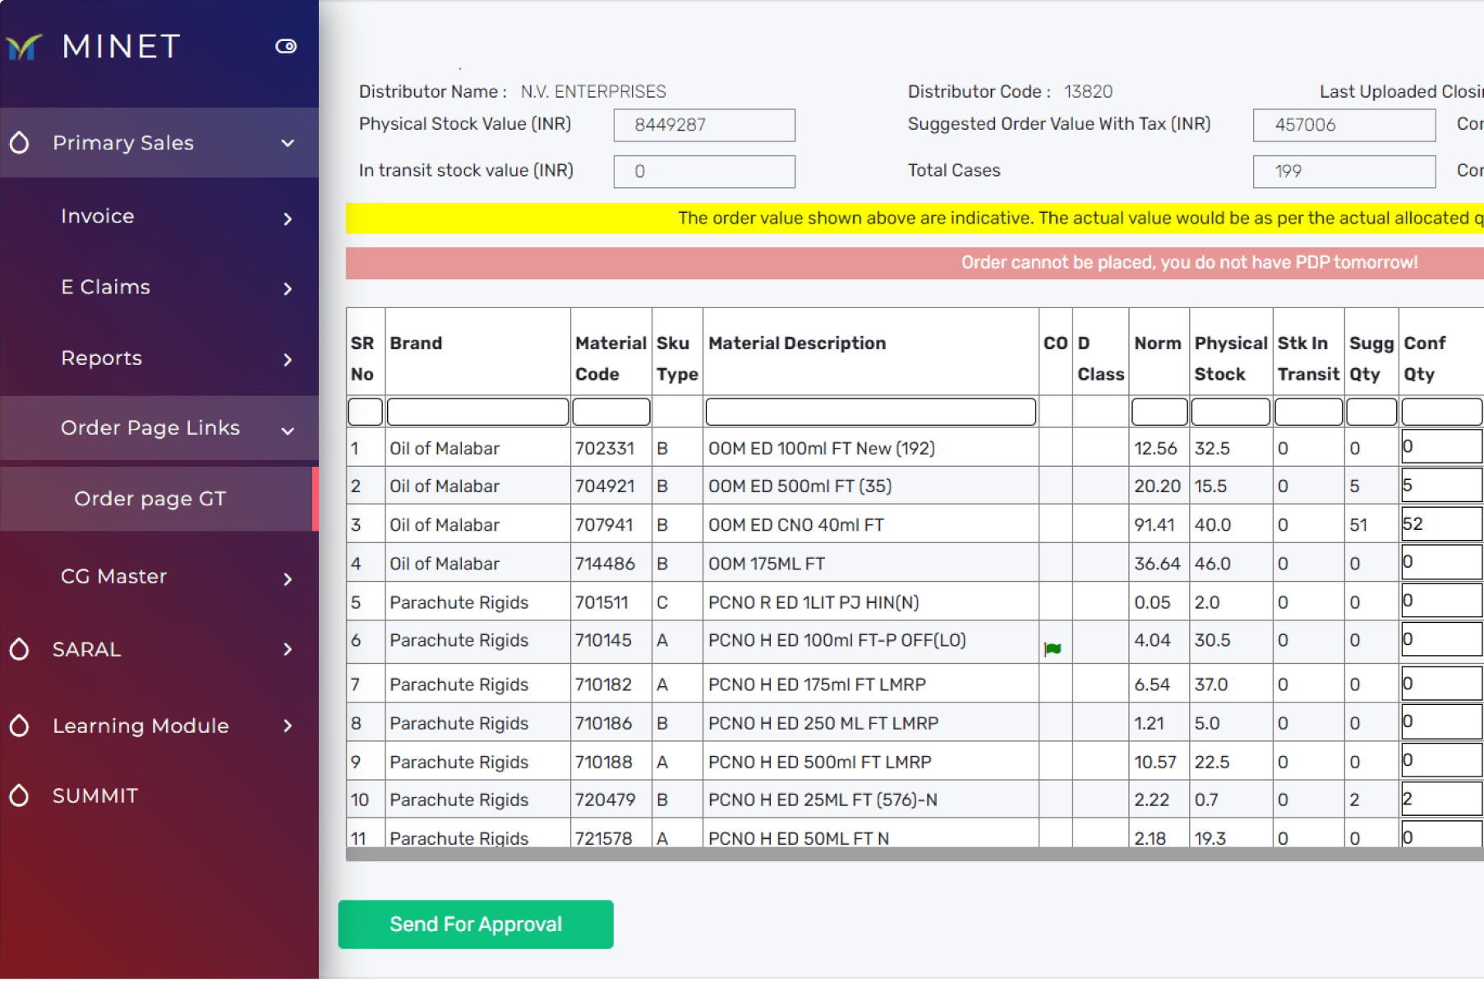Toggle the sidebar collapse switch
This screenshot has width=1484, height=991.
(286, 46)
